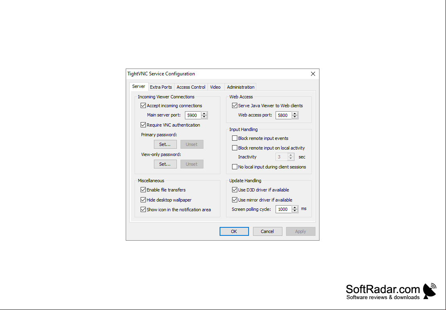The width and height of the screenshot is (446, 310).
Task: Open the Extra Ports tab
Action: click(x=161, y=87)
